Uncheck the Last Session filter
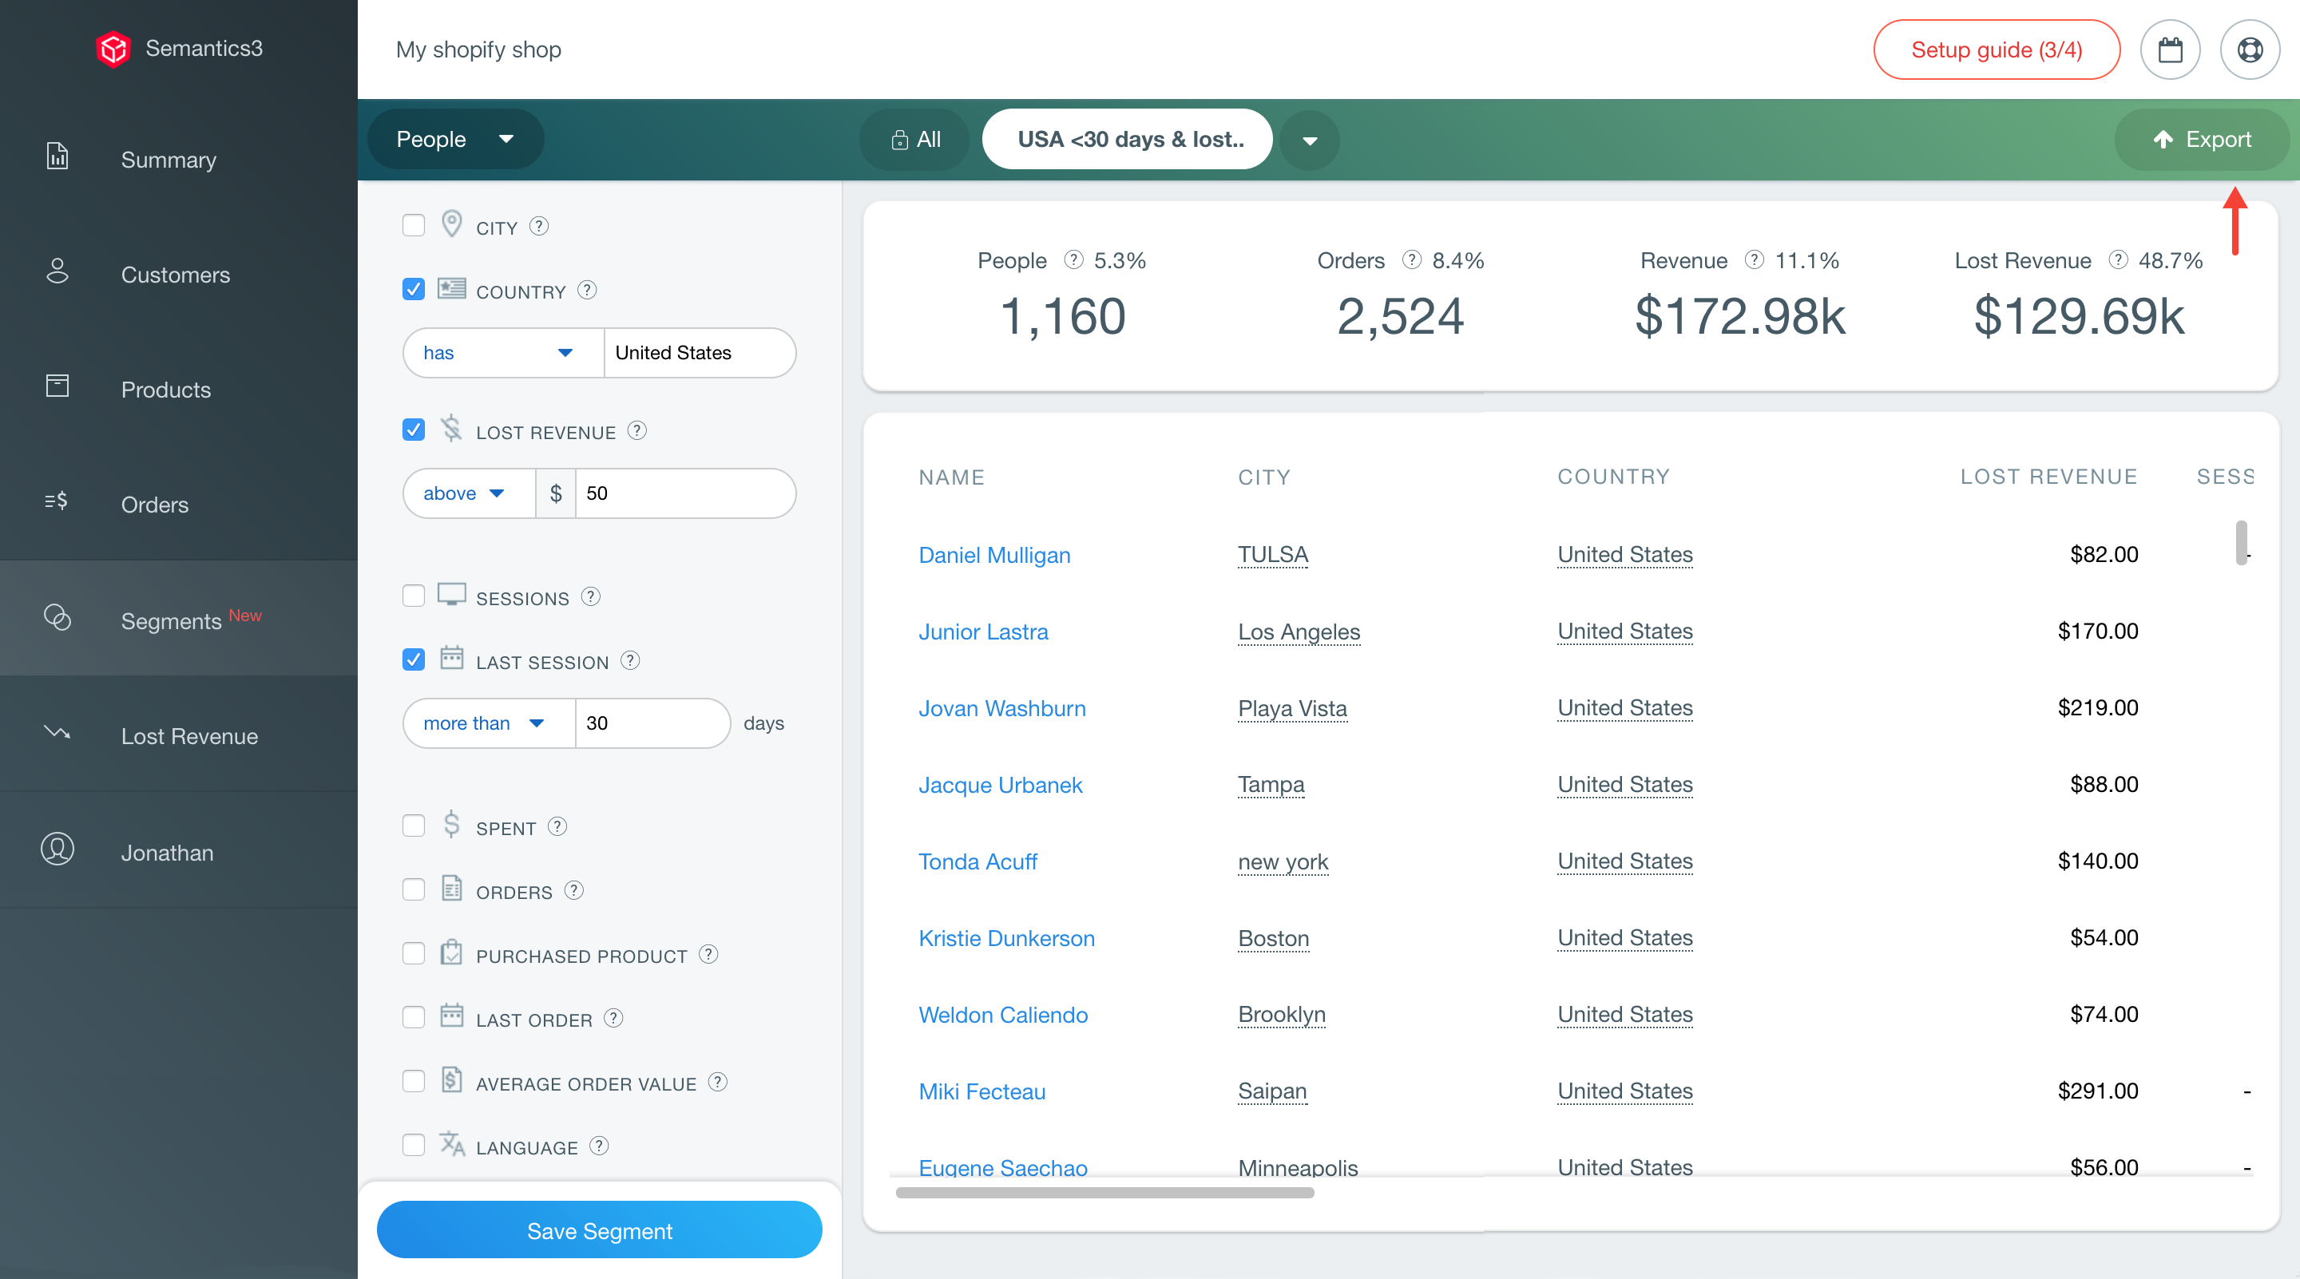This screenshot has width=2300, height=1279. pos(414,659)
